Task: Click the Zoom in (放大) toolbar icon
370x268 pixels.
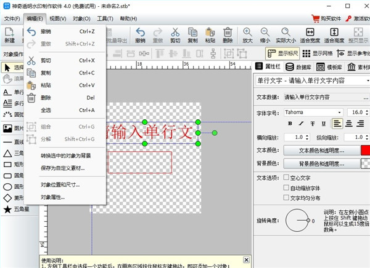Action: pyautogui.click(x=247, y=36)
